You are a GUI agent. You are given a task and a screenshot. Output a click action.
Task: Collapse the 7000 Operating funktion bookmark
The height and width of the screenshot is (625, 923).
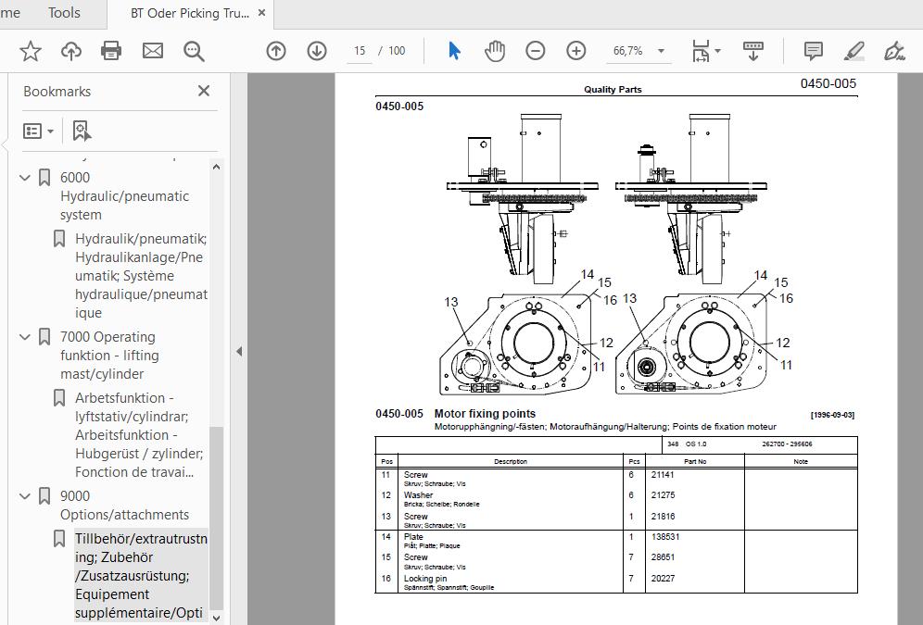25,337
